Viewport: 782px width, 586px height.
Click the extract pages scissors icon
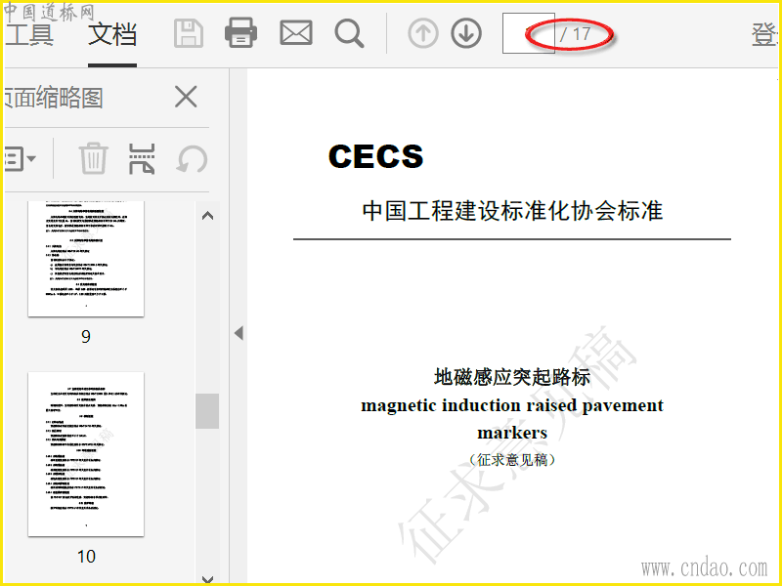pos(142,159)
